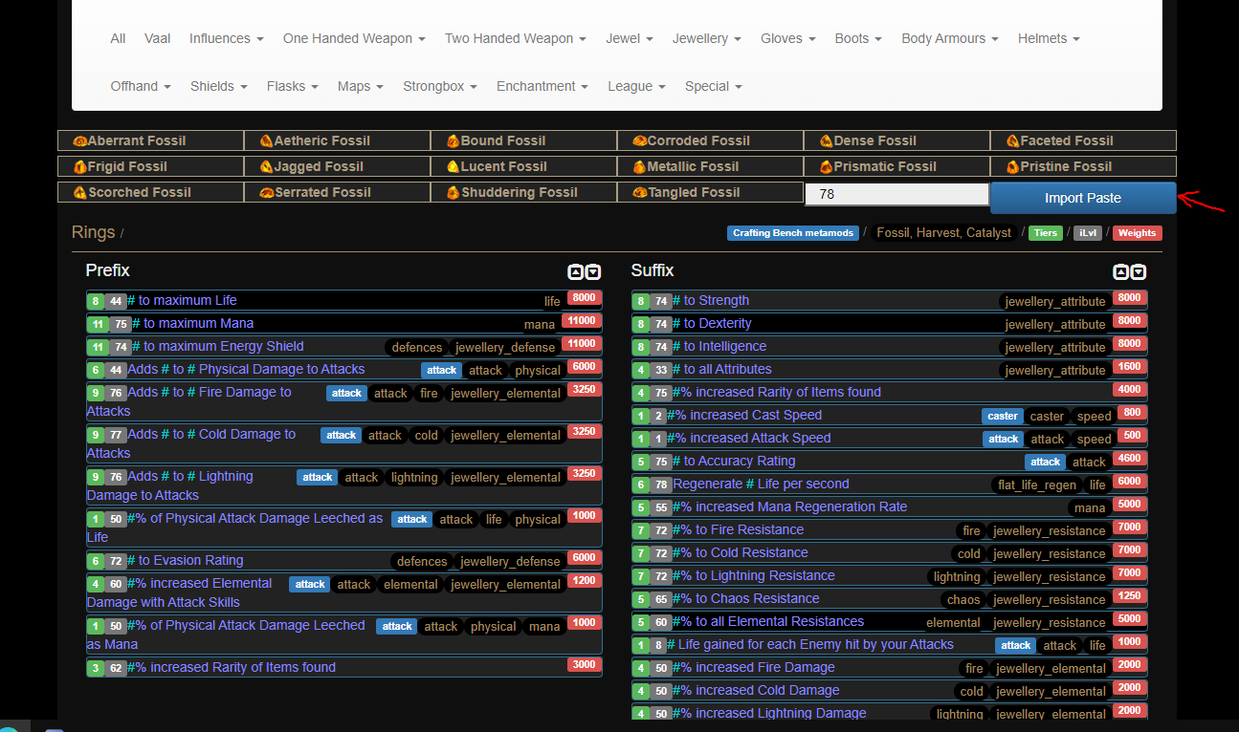Select '#% increased Cast Speed' suffix
The width and height of the screenshot is (1239, 732).
click(x=890, y=416)
